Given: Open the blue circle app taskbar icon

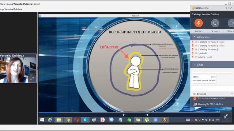Looking at the screenshot, I should (x=155, y=120).
